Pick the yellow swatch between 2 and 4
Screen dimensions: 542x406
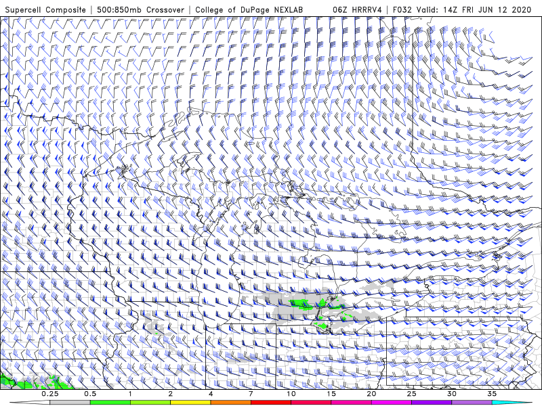(x=190, y=403)
